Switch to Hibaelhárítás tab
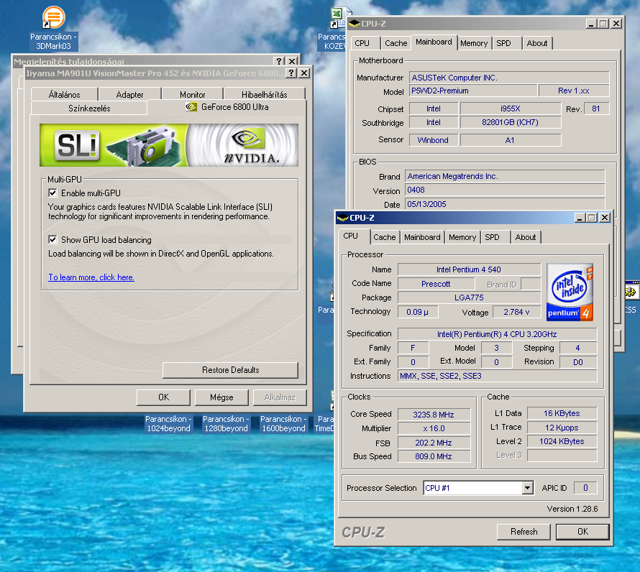Screen dimensions: 640x572 click(265, 95)
